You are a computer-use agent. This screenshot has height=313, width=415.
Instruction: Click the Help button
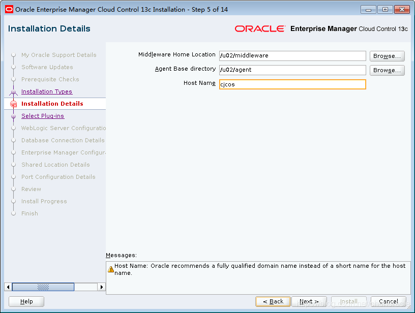(x=26, y=302)
